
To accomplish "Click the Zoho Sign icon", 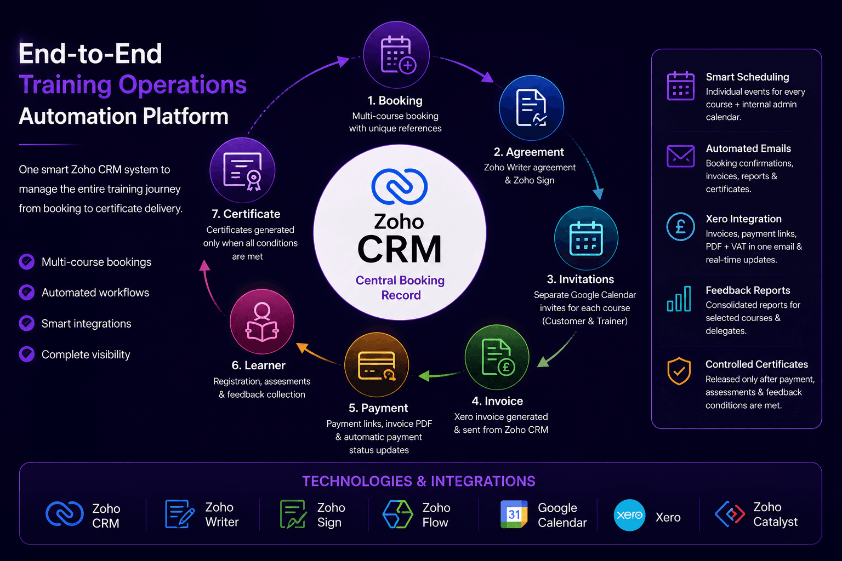I will (x=293, y=514).
